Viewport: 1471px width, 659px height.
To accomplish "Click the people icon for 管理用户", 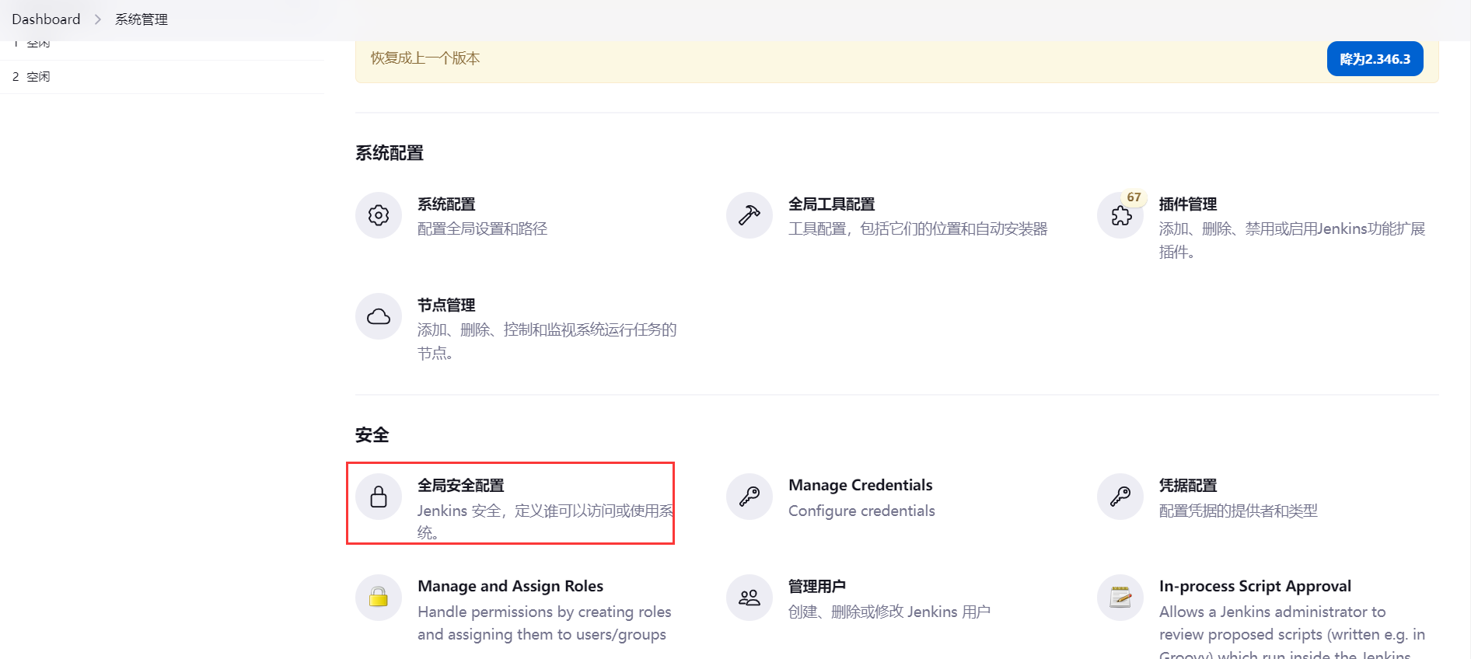I will coord(749,598).
